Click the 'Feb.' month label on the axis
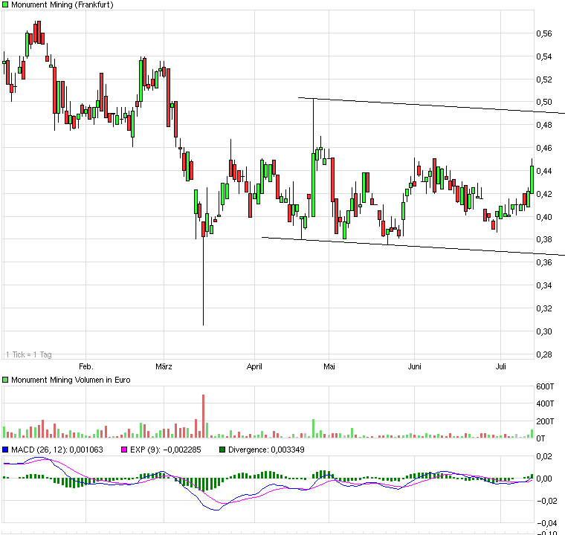 [86, 366]
